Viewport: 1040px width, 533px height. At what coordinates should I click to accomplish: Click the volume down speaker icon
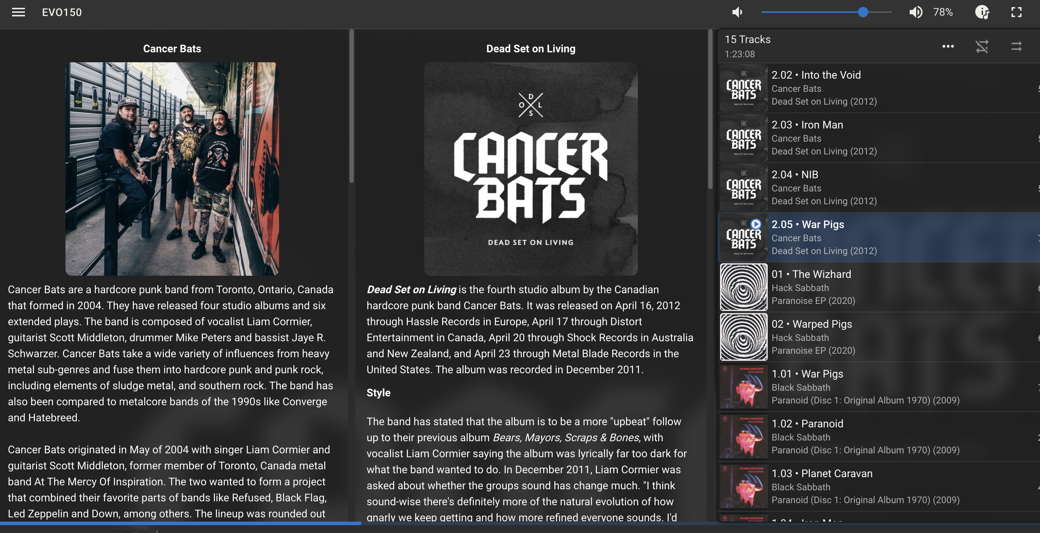(x=737, y=12)
